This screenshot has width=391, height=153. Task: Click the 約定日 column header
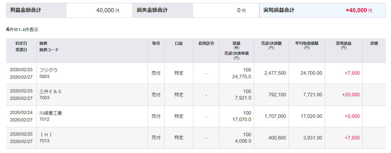21,43
